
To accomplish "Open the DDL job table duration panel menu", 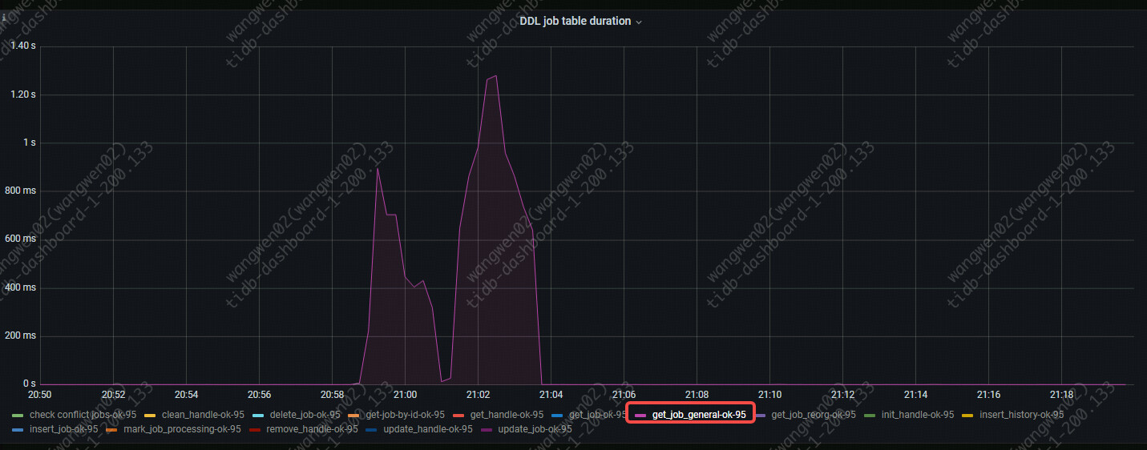I will click(580, 22).
